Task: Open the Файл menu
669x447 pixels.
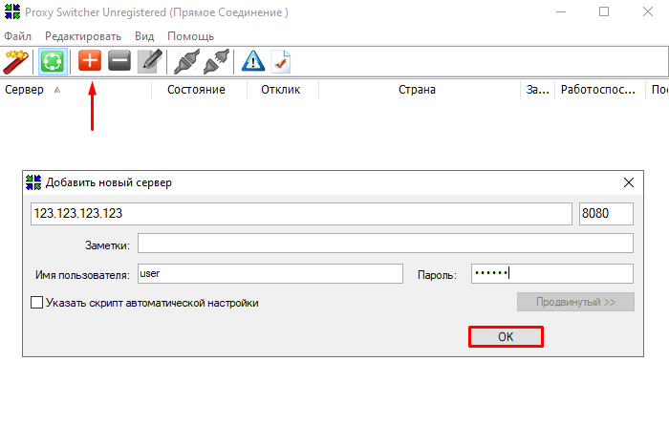Action: click(17, 36)
